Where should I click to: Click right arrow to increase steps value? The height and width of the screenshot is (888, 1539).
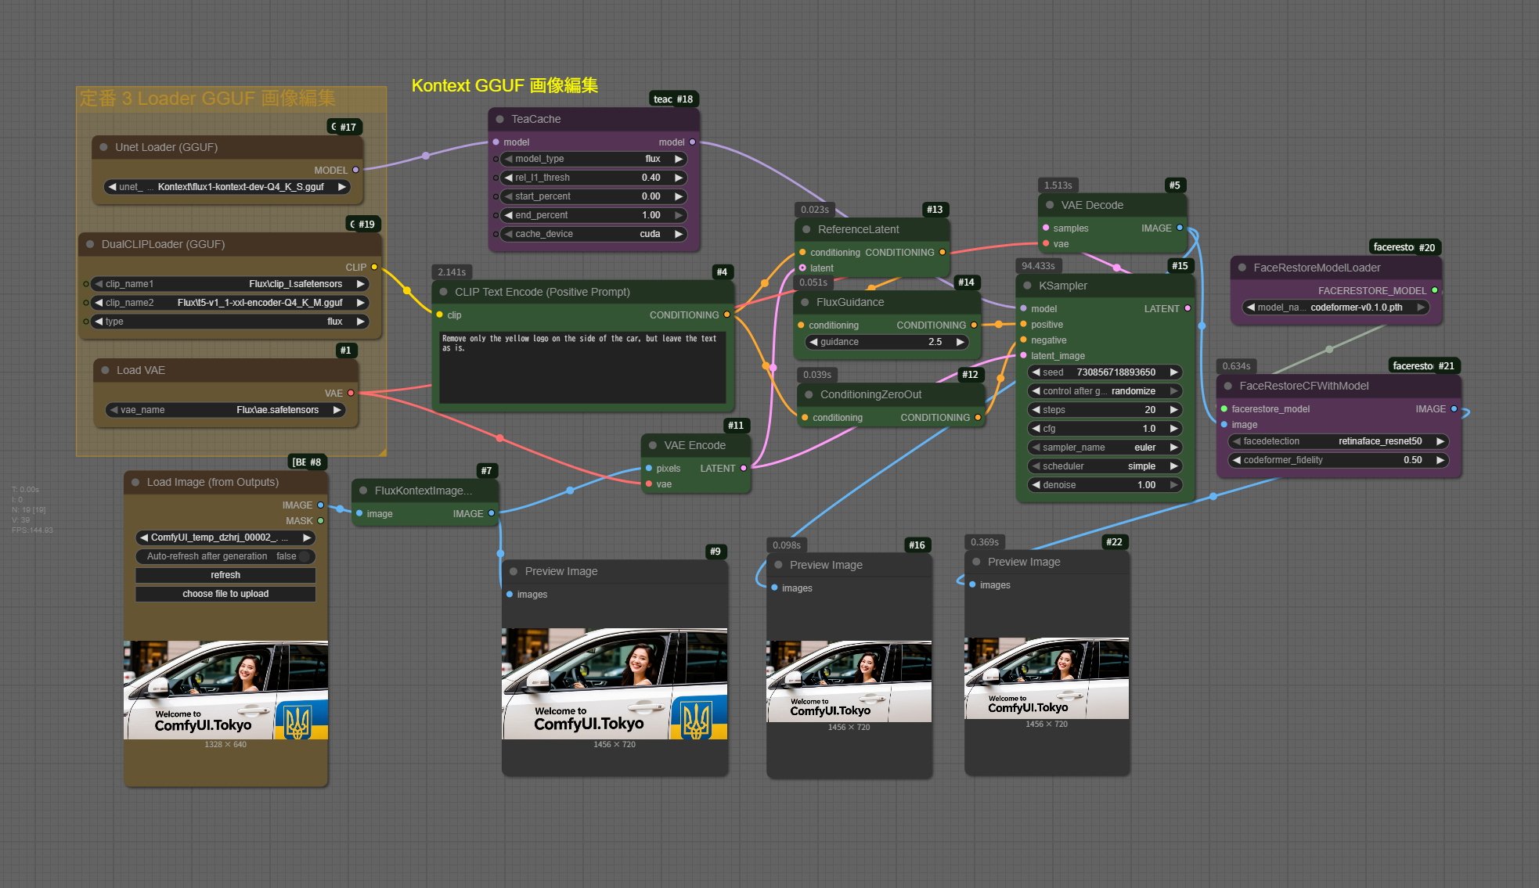(x=1173, y=410)
